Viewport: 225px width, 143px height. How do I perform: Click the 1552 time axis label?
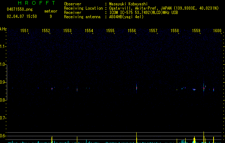coord(46,31)
